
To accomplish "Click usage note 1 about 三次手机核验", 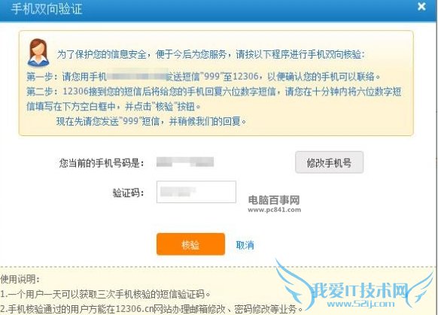I will coord(105,294).
